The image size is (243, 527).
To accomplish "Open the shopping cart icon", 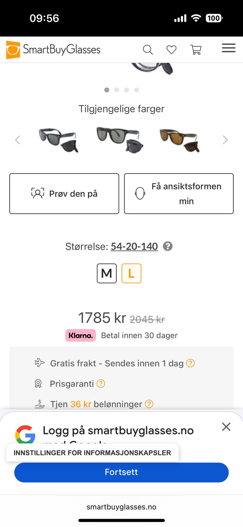I will [x=196, y=50].
